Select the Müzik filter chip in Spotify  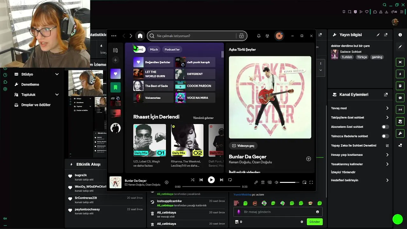154,49
